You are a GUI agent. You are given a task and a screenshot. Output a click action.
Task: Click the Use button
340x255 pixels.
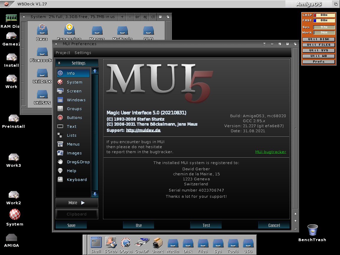(139, 225)
